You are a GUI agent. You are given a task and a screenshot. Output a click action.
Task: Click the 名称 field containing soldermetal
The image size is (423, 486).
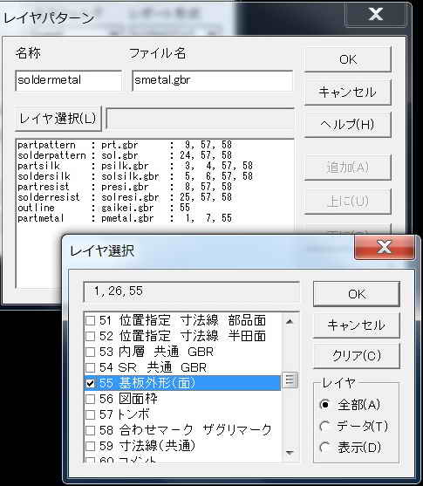[69, 80]
